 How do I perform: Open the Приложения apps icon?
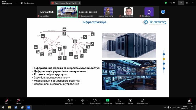click(120, 101)
